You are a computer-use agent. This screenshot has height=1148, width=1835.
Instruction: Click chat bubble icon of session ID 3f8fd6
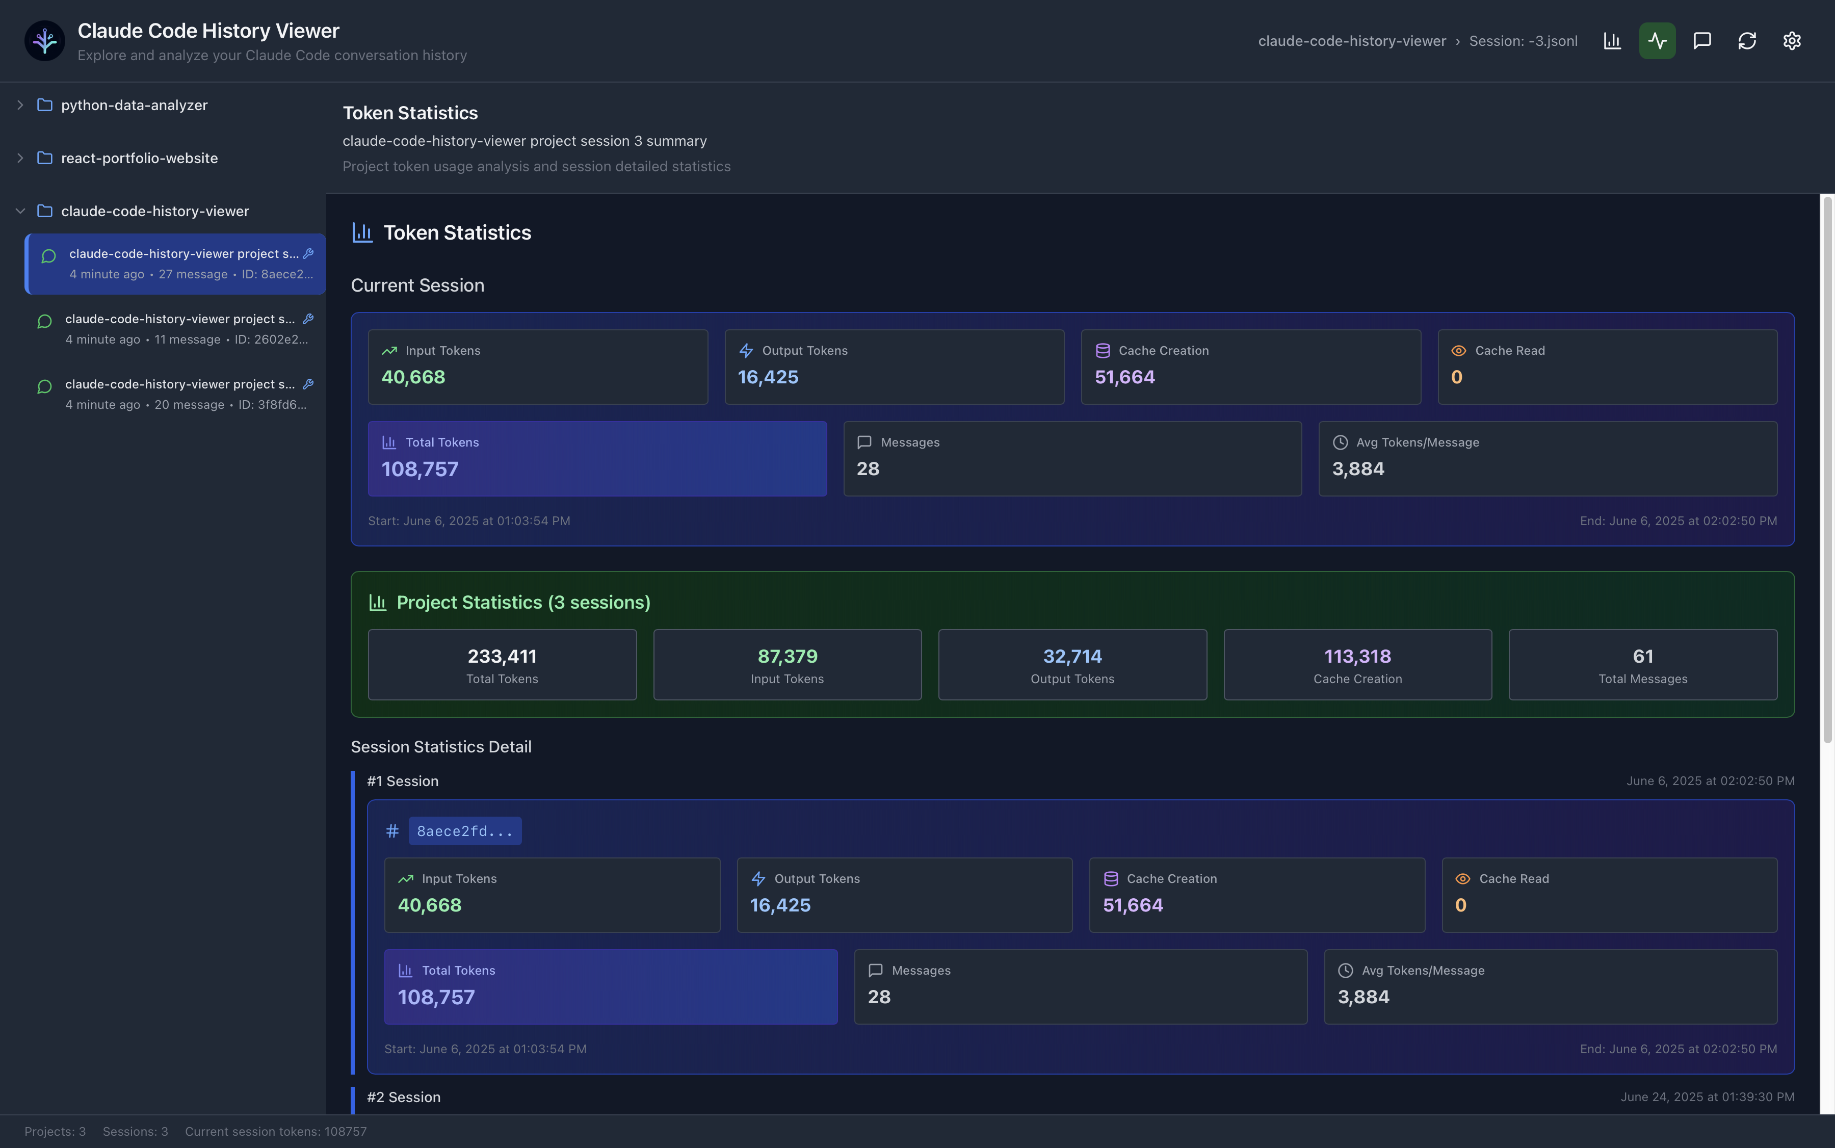(45, 386)
